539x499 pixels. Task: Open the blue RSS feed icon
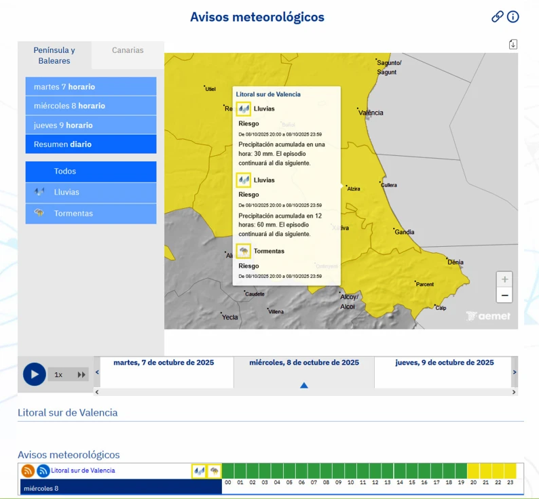coord(43,471)
